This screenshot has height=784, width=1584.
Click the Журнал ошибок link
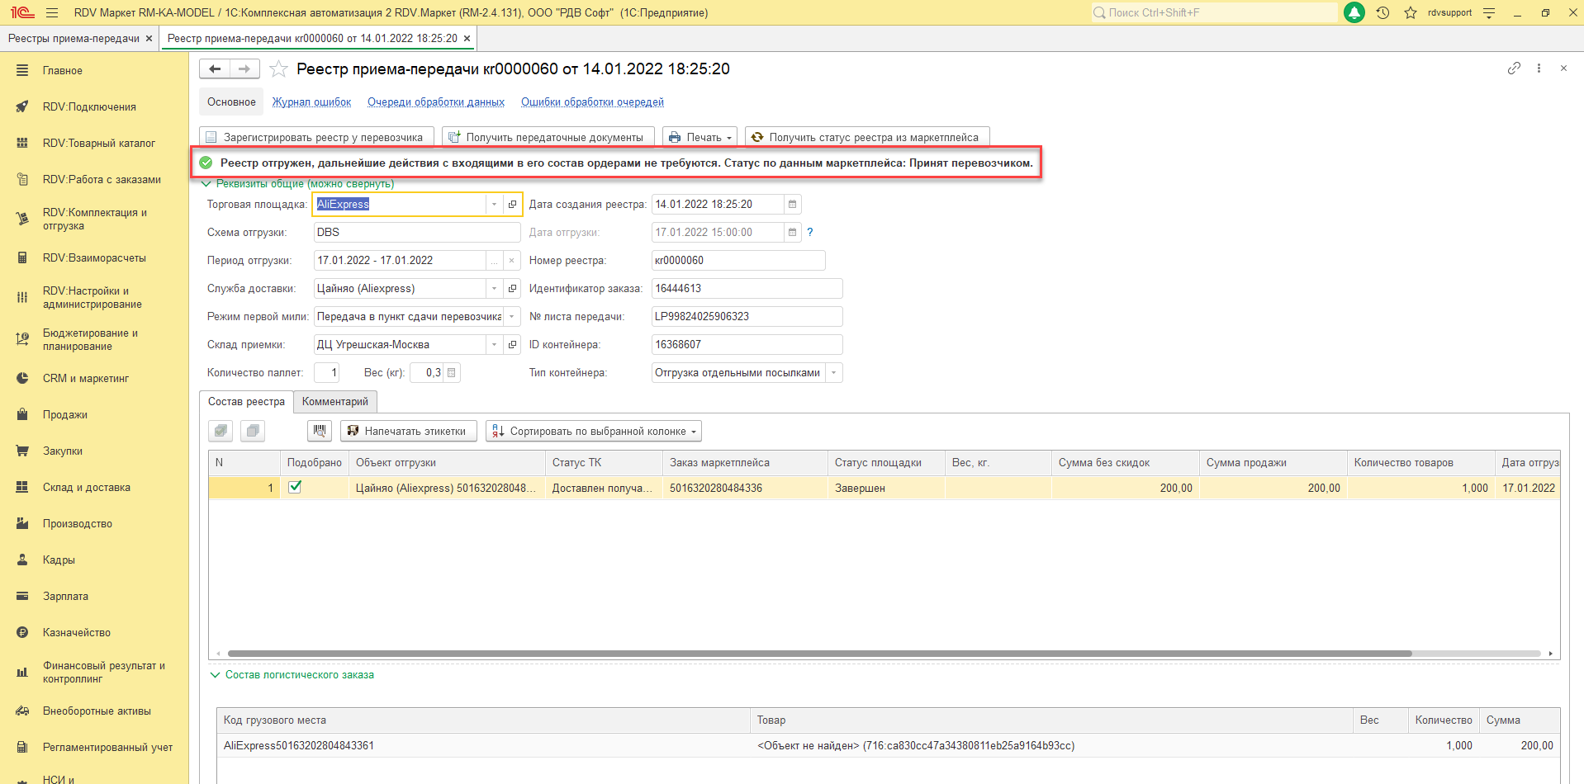tap(311, 102)
